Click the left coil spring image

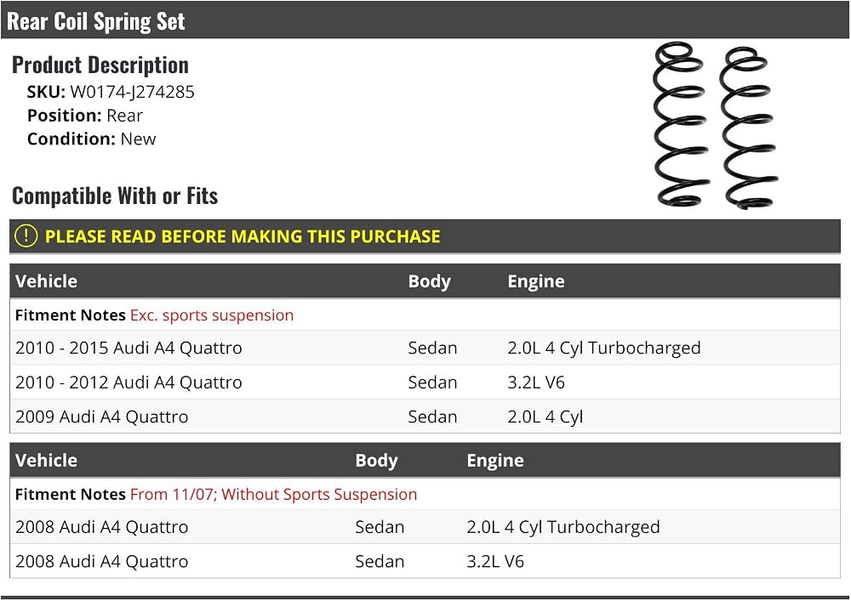[682, 125]
